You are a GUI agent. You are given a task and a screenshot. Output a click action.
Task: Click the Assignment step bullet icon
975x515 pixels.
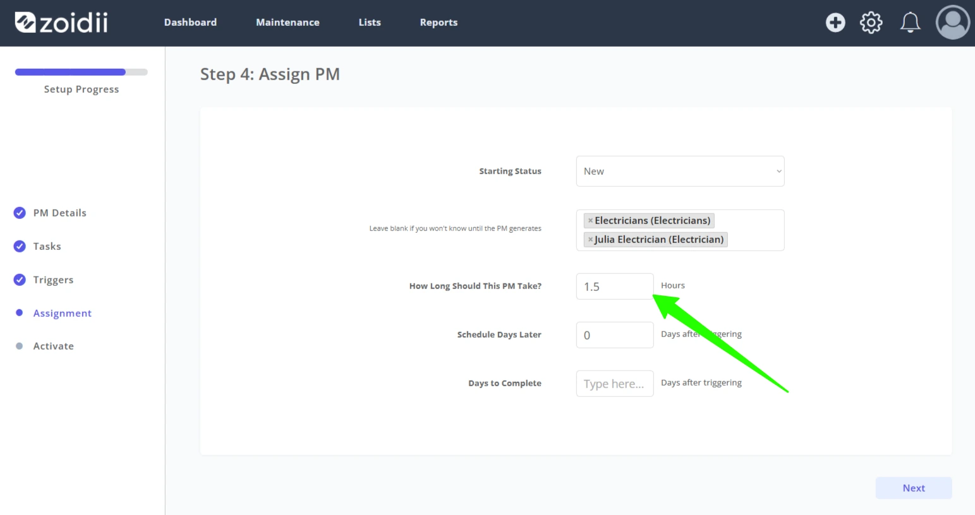(20, 312)
